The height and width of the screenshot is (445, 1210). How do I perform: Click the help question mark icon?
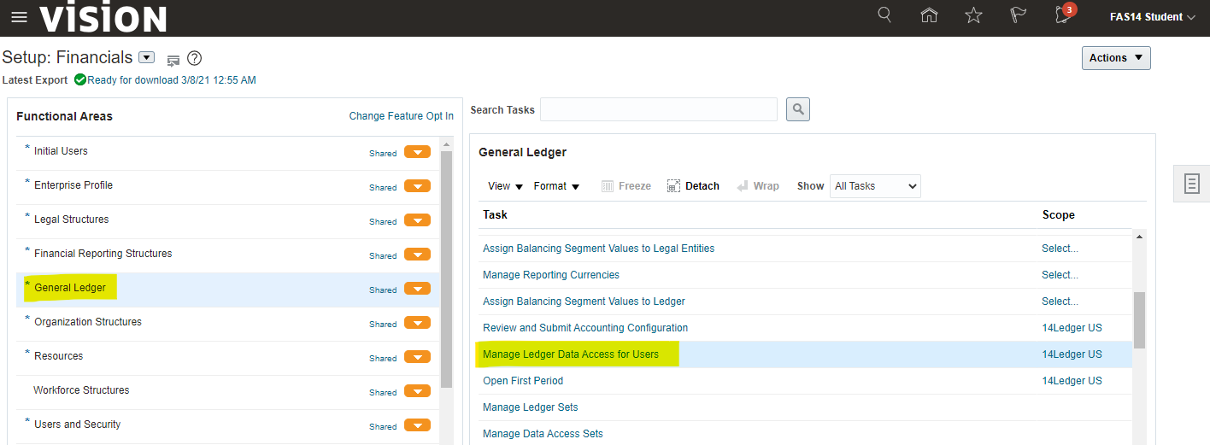[194, 59]
